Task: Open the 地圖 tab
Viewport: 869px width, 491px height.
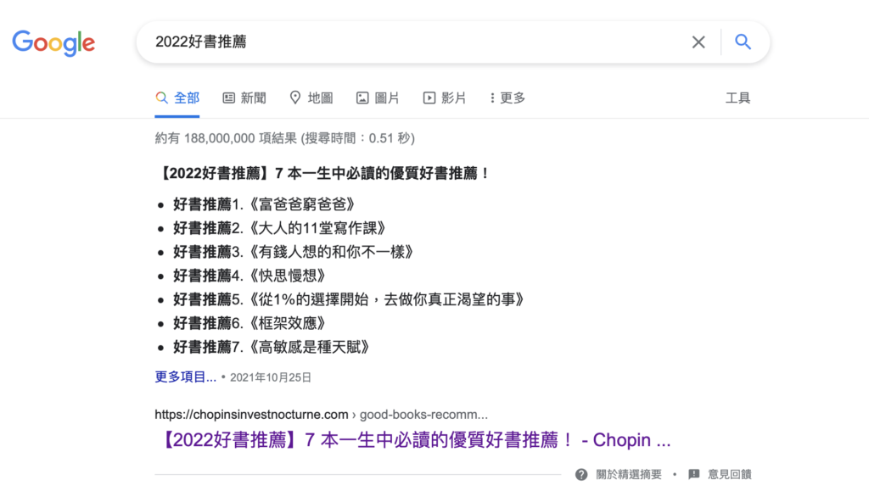Action: point(311,98)
